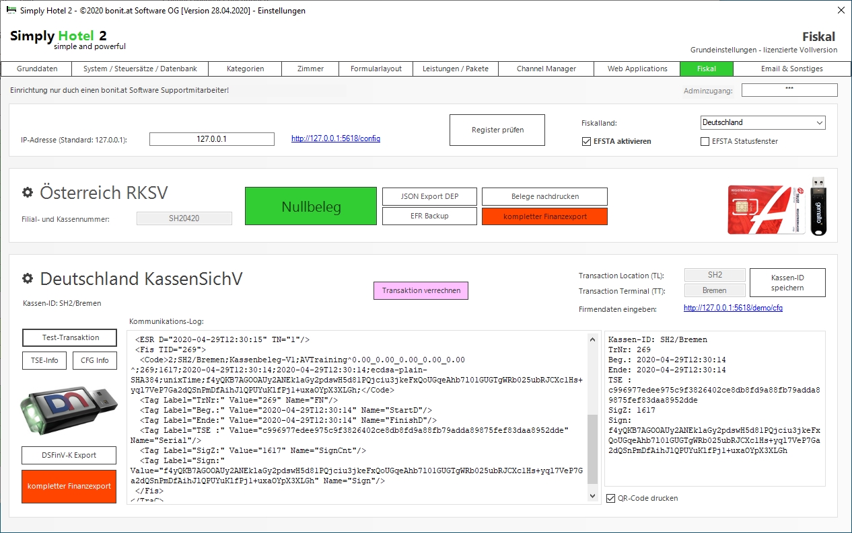The width and height of the screenshot is (852, 533).
Task: Click the CFG Info button
Action: (95, 360)
